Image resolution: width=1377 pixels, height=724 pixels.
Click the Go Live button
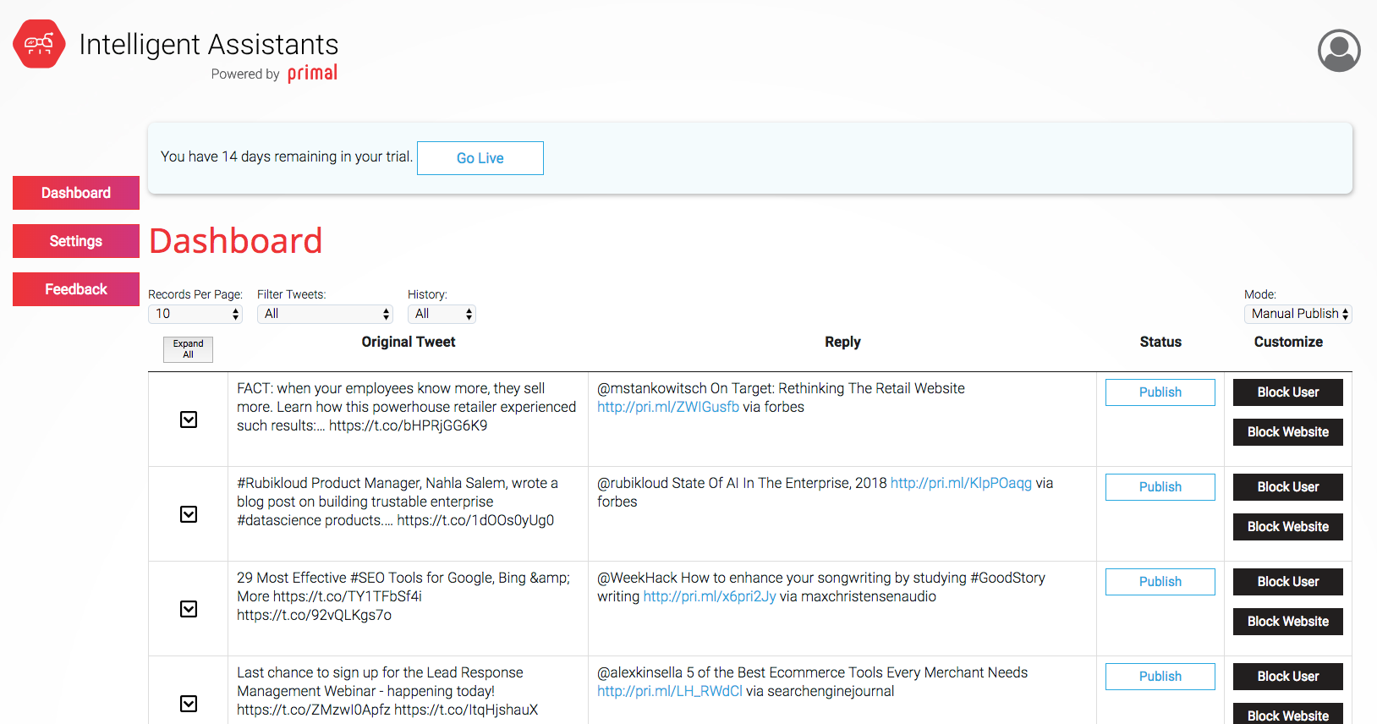480,158
